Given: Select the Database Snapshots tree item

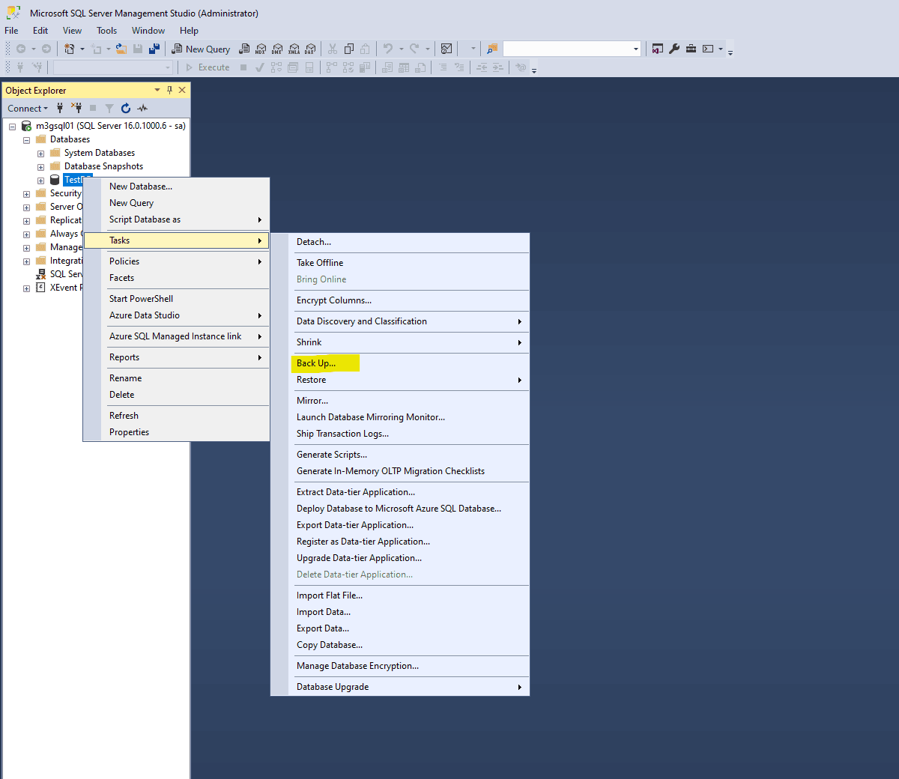Looking at the screenshot, I should pyautogui.click(x=103, y=166).
